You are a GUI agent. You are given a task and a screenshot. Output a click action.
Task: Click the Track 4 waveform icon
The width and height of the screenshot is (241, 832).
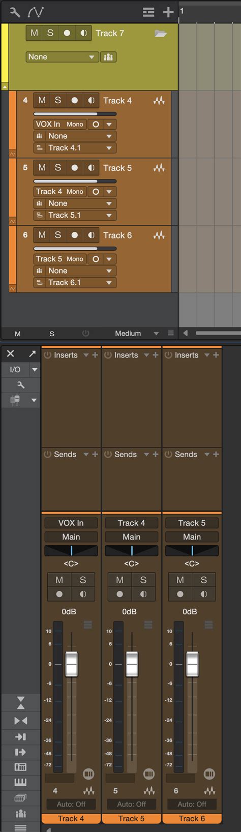click(x=159, y=101)
